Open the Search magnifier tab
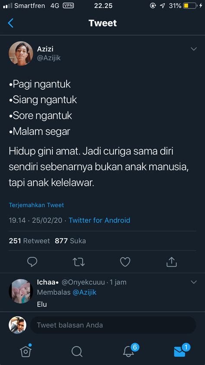205x365 pixels. coord(77,352)
